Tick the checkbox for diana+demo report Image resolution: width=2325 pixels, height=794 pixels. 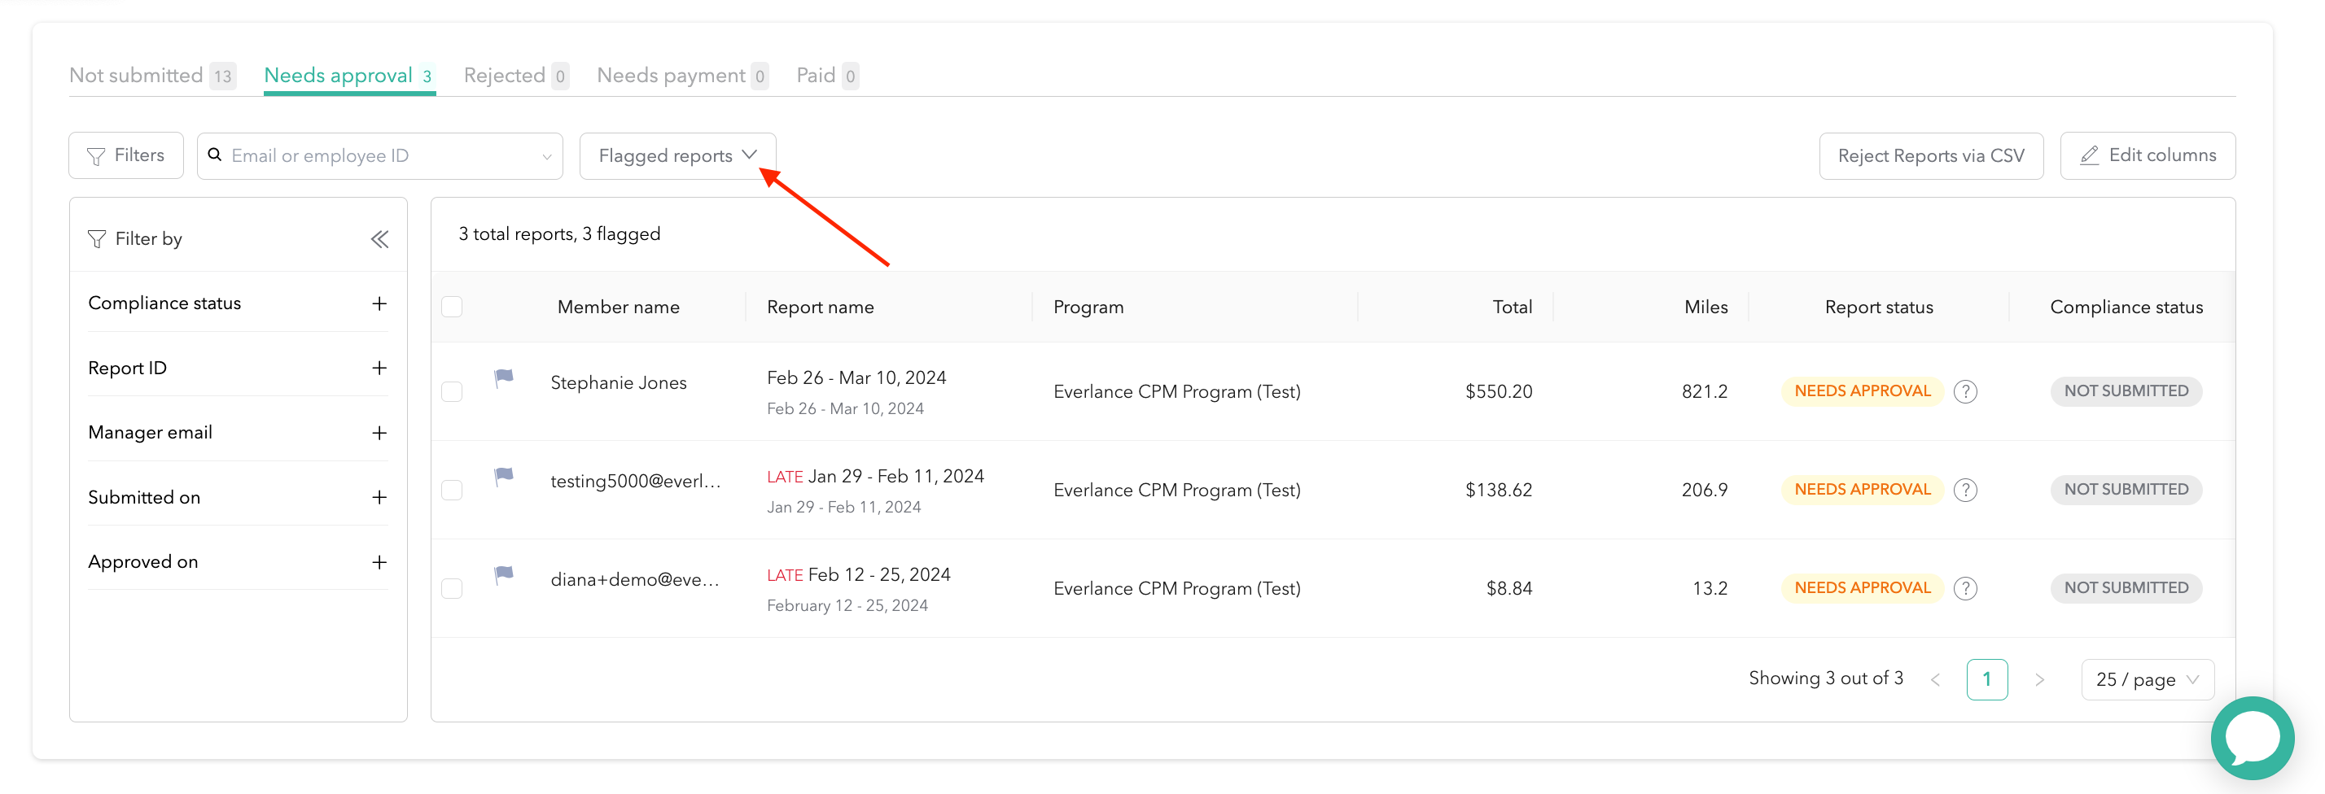click(x=452, y=588)
